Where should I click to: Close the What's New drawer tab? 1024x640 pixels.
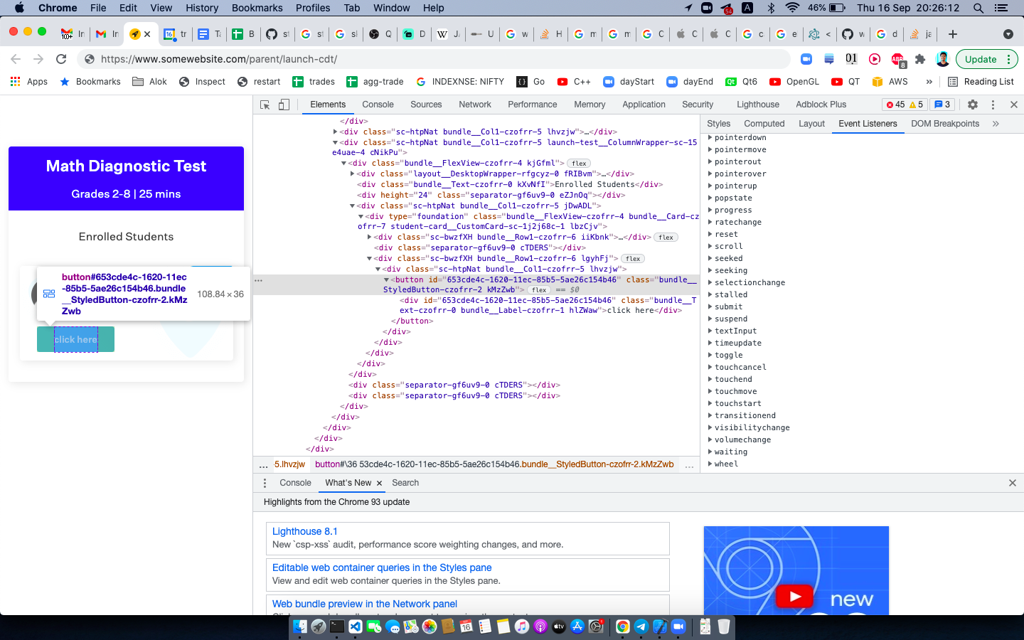(x=379, y=483)
